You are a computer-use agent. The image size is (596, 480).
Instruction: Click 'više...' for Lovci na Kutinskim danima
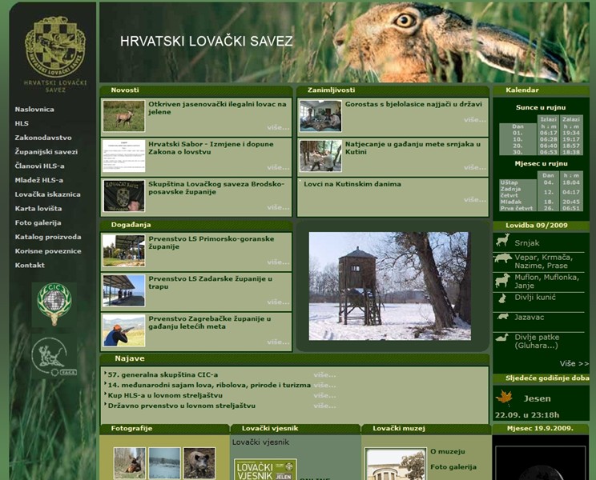click(475, 199)
